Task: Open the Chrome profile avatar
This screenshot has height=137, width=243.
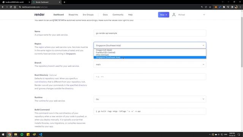Action: tap(236, 7)
